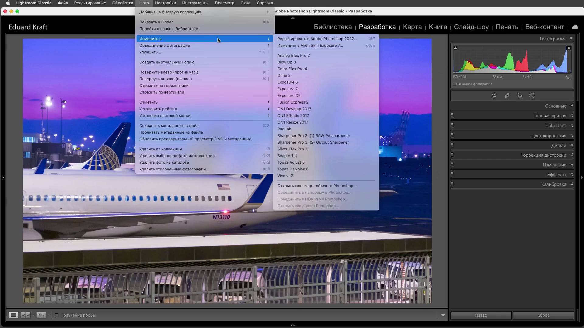Image resolution: width=584 pixels, height=328 pixels.
Task: Open the Отметить submenu
Action: tap(204, 102)
